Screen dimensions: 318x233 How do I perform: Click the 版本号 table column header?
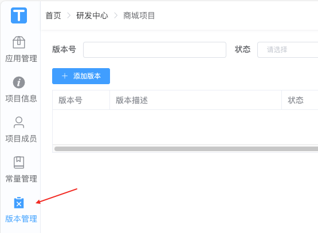81,100
